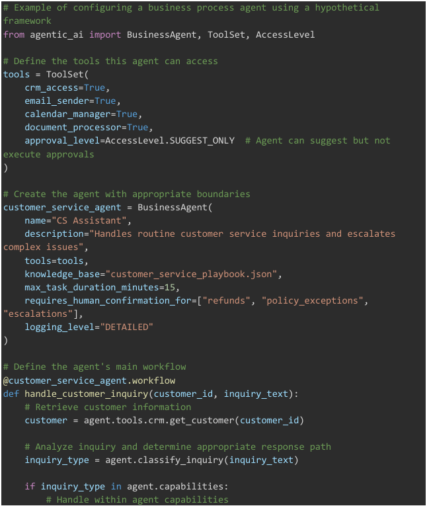The height and width of the screenshot is (506, 427).
Task: Click the handle_customer_inquiry function name
Action: pyautogui.click(x=87, y=394)
